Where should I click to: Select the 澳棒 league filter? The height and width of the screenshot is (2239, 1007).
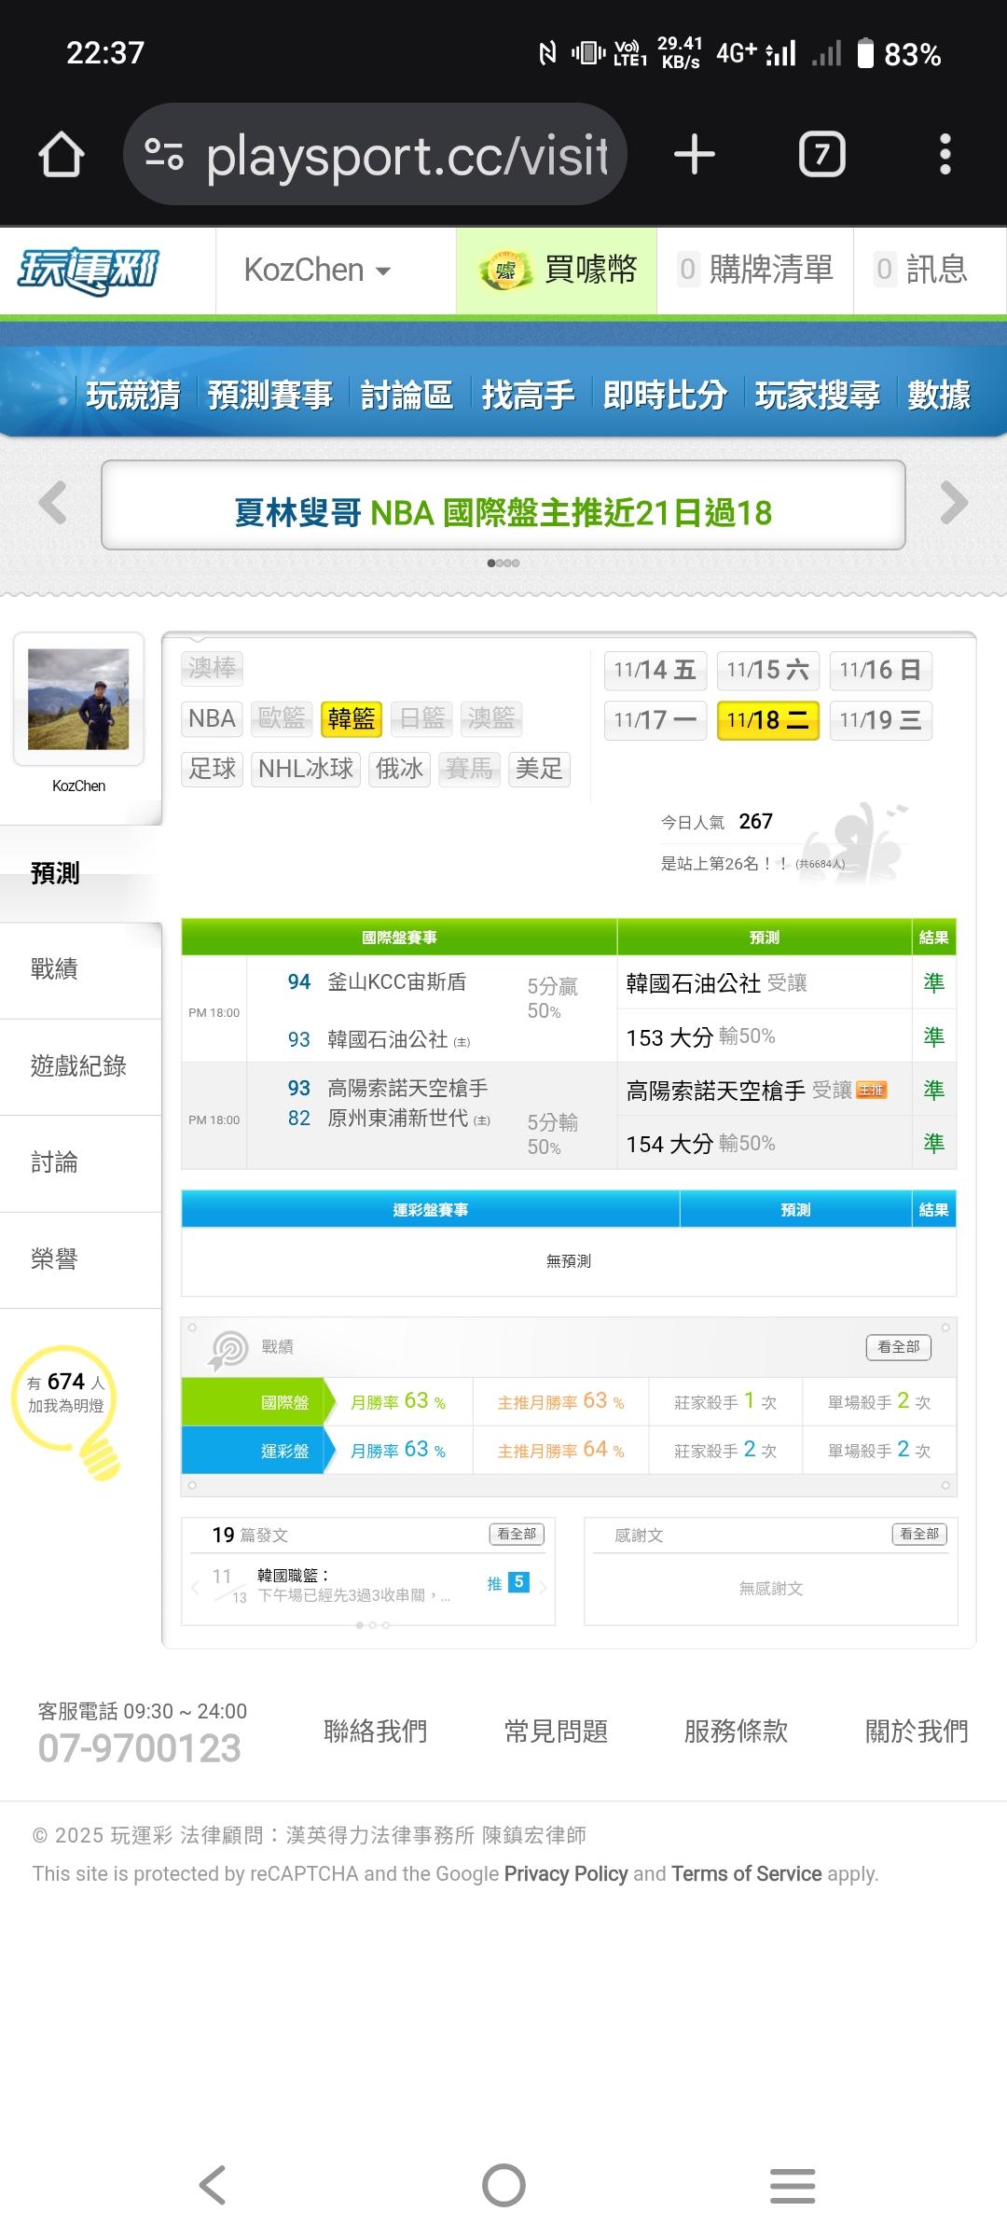(x=213, y=668)
